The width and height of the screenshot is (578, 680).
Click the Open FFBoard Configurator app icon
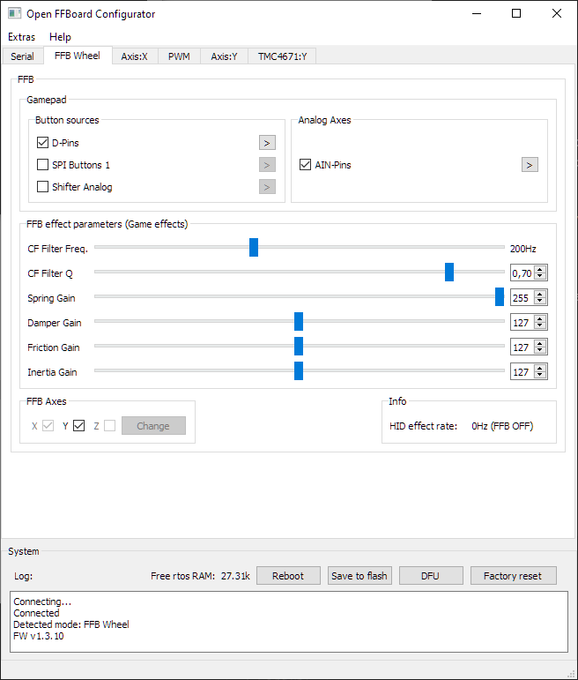pos(14,13)
